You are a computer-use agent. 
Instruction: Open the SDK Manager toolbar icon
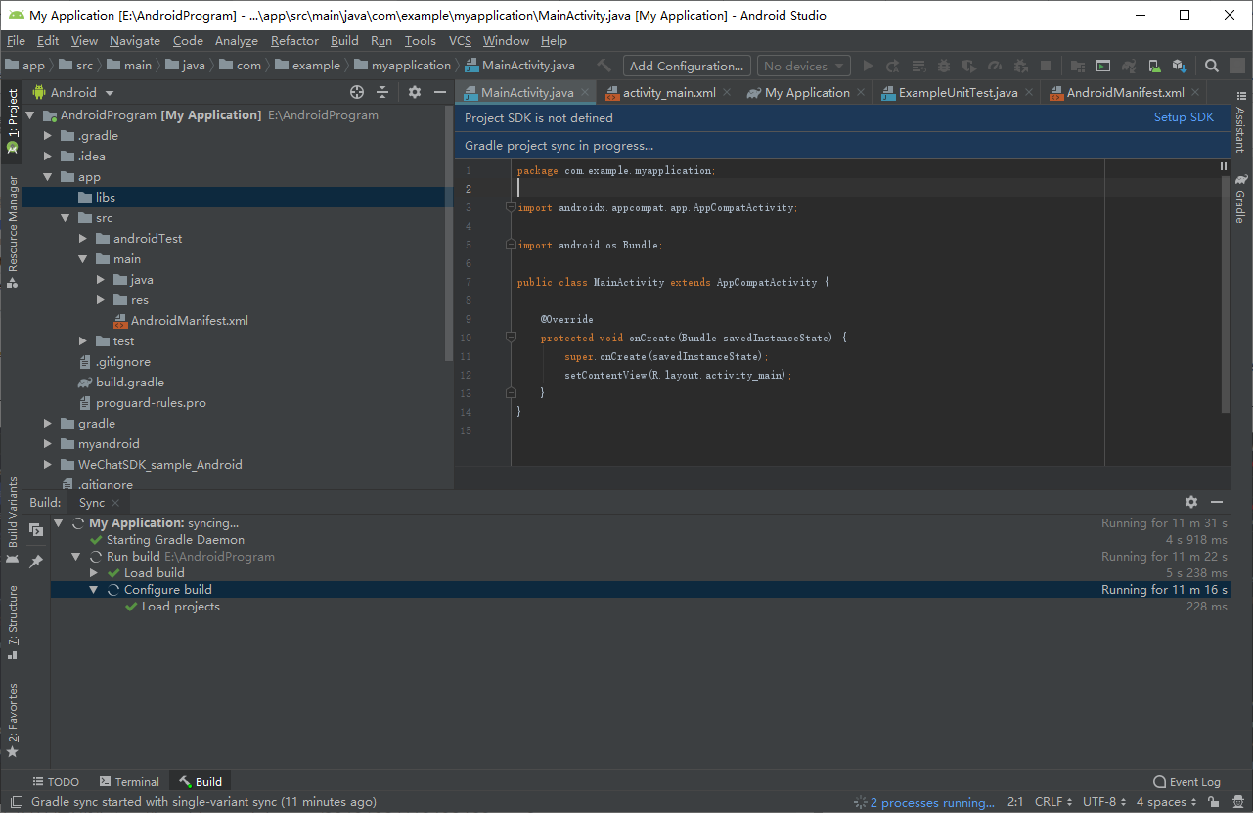tap(1180, 66)
